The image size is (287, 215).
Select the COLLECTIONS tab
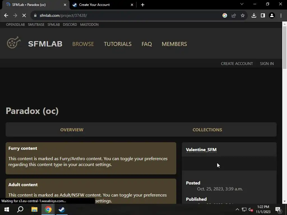(207, 130)
